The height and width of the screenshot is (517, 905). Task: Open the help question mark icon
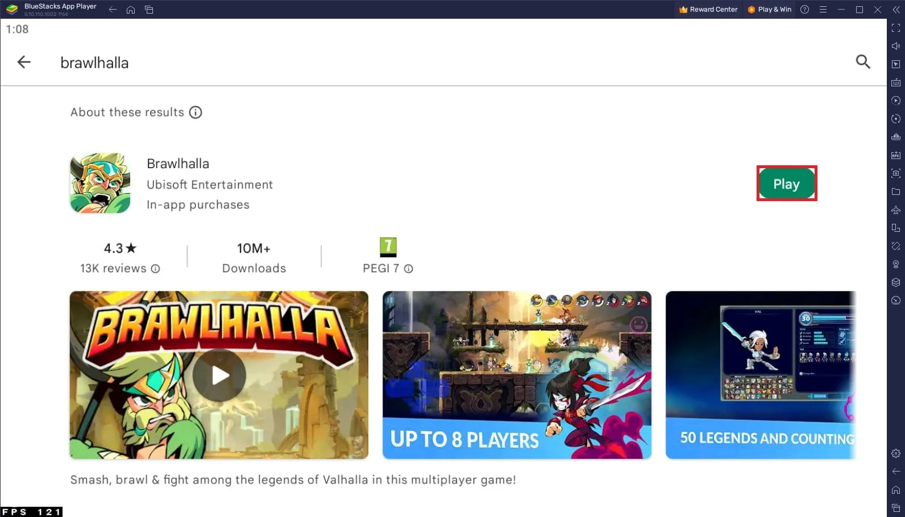(804, 10)
